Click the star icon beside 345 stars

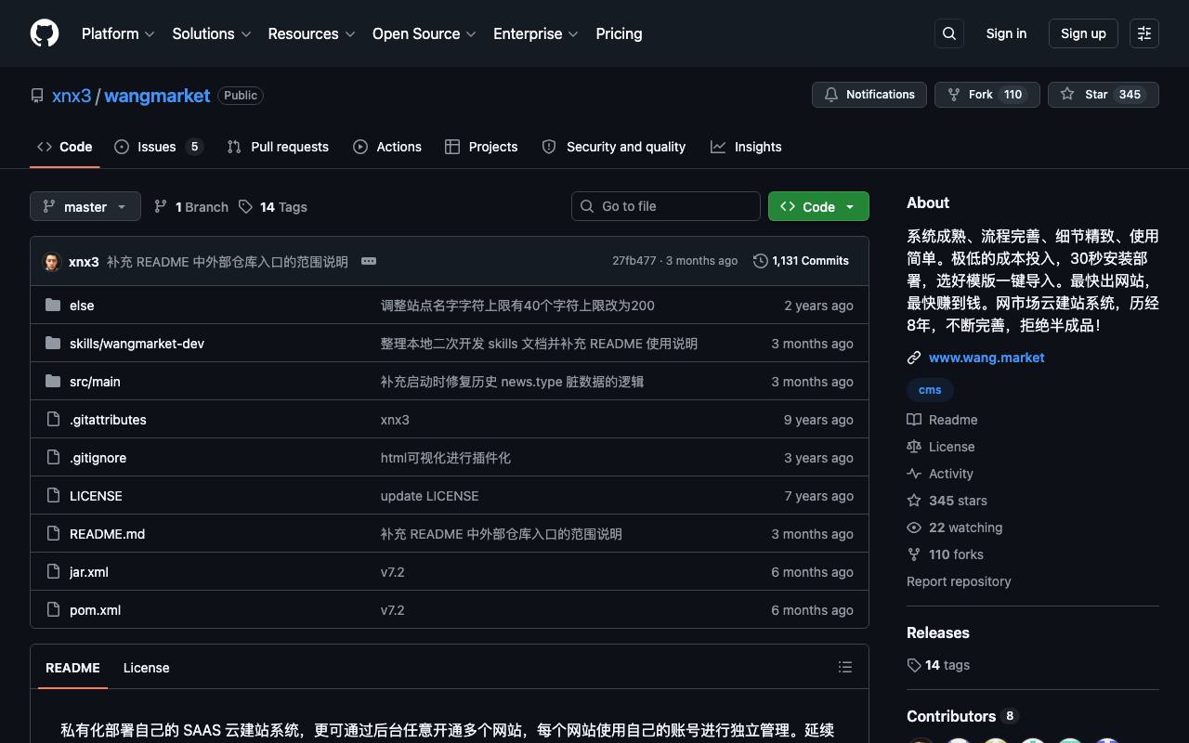pos(914,501)
